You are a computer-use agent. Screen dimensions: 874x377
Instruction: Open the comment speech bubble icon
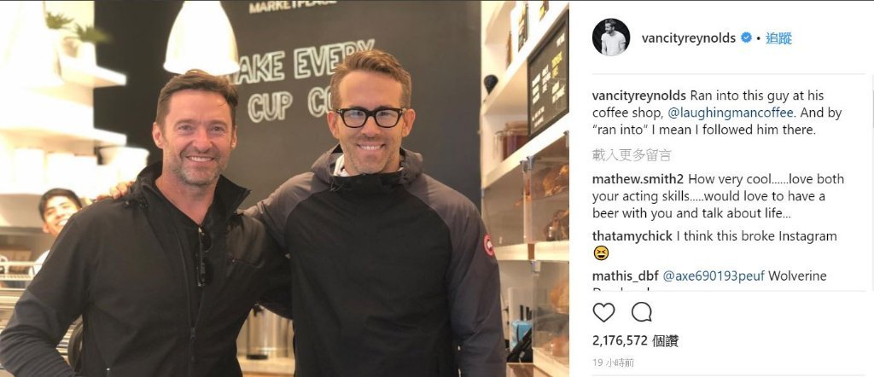642,312
